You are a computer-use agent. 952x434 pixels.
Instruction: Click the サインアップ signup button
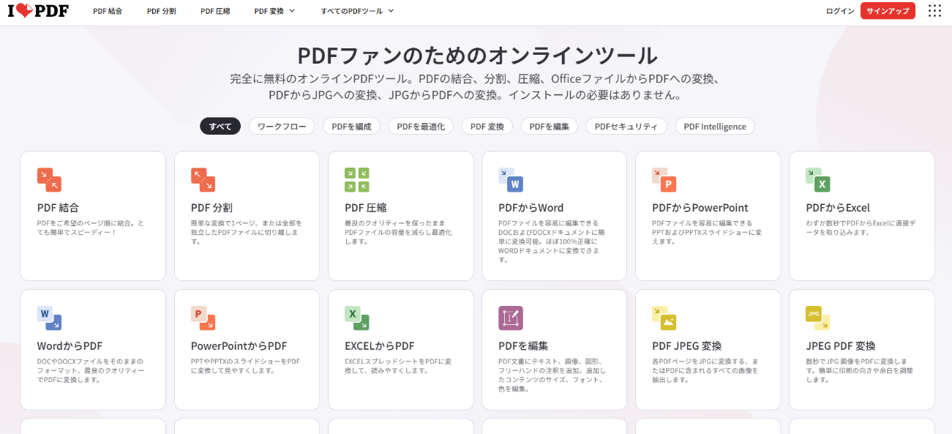[x=888, y=11]
